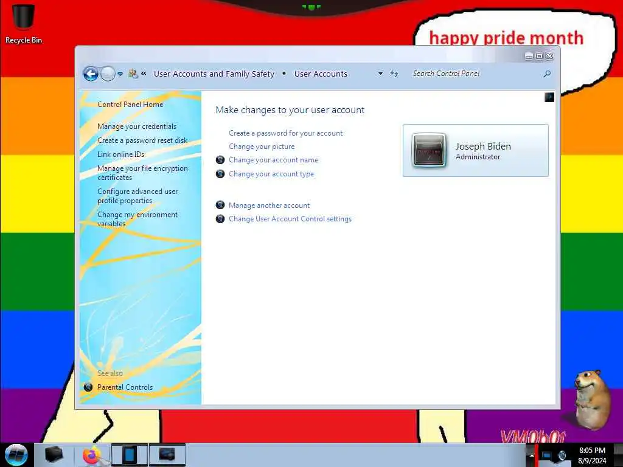Click the Joseph Biden account name text
The width and height of the screenshot is (623, 467).
[483, 146]
